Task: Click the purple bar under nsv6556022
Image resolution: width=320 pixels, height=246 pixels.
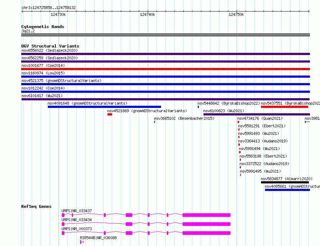Action: click(165, 54)
